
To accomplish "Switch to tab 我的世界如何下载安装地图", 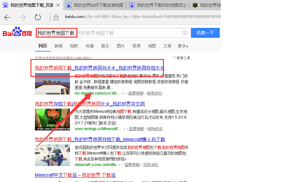I will click(95, 5).
